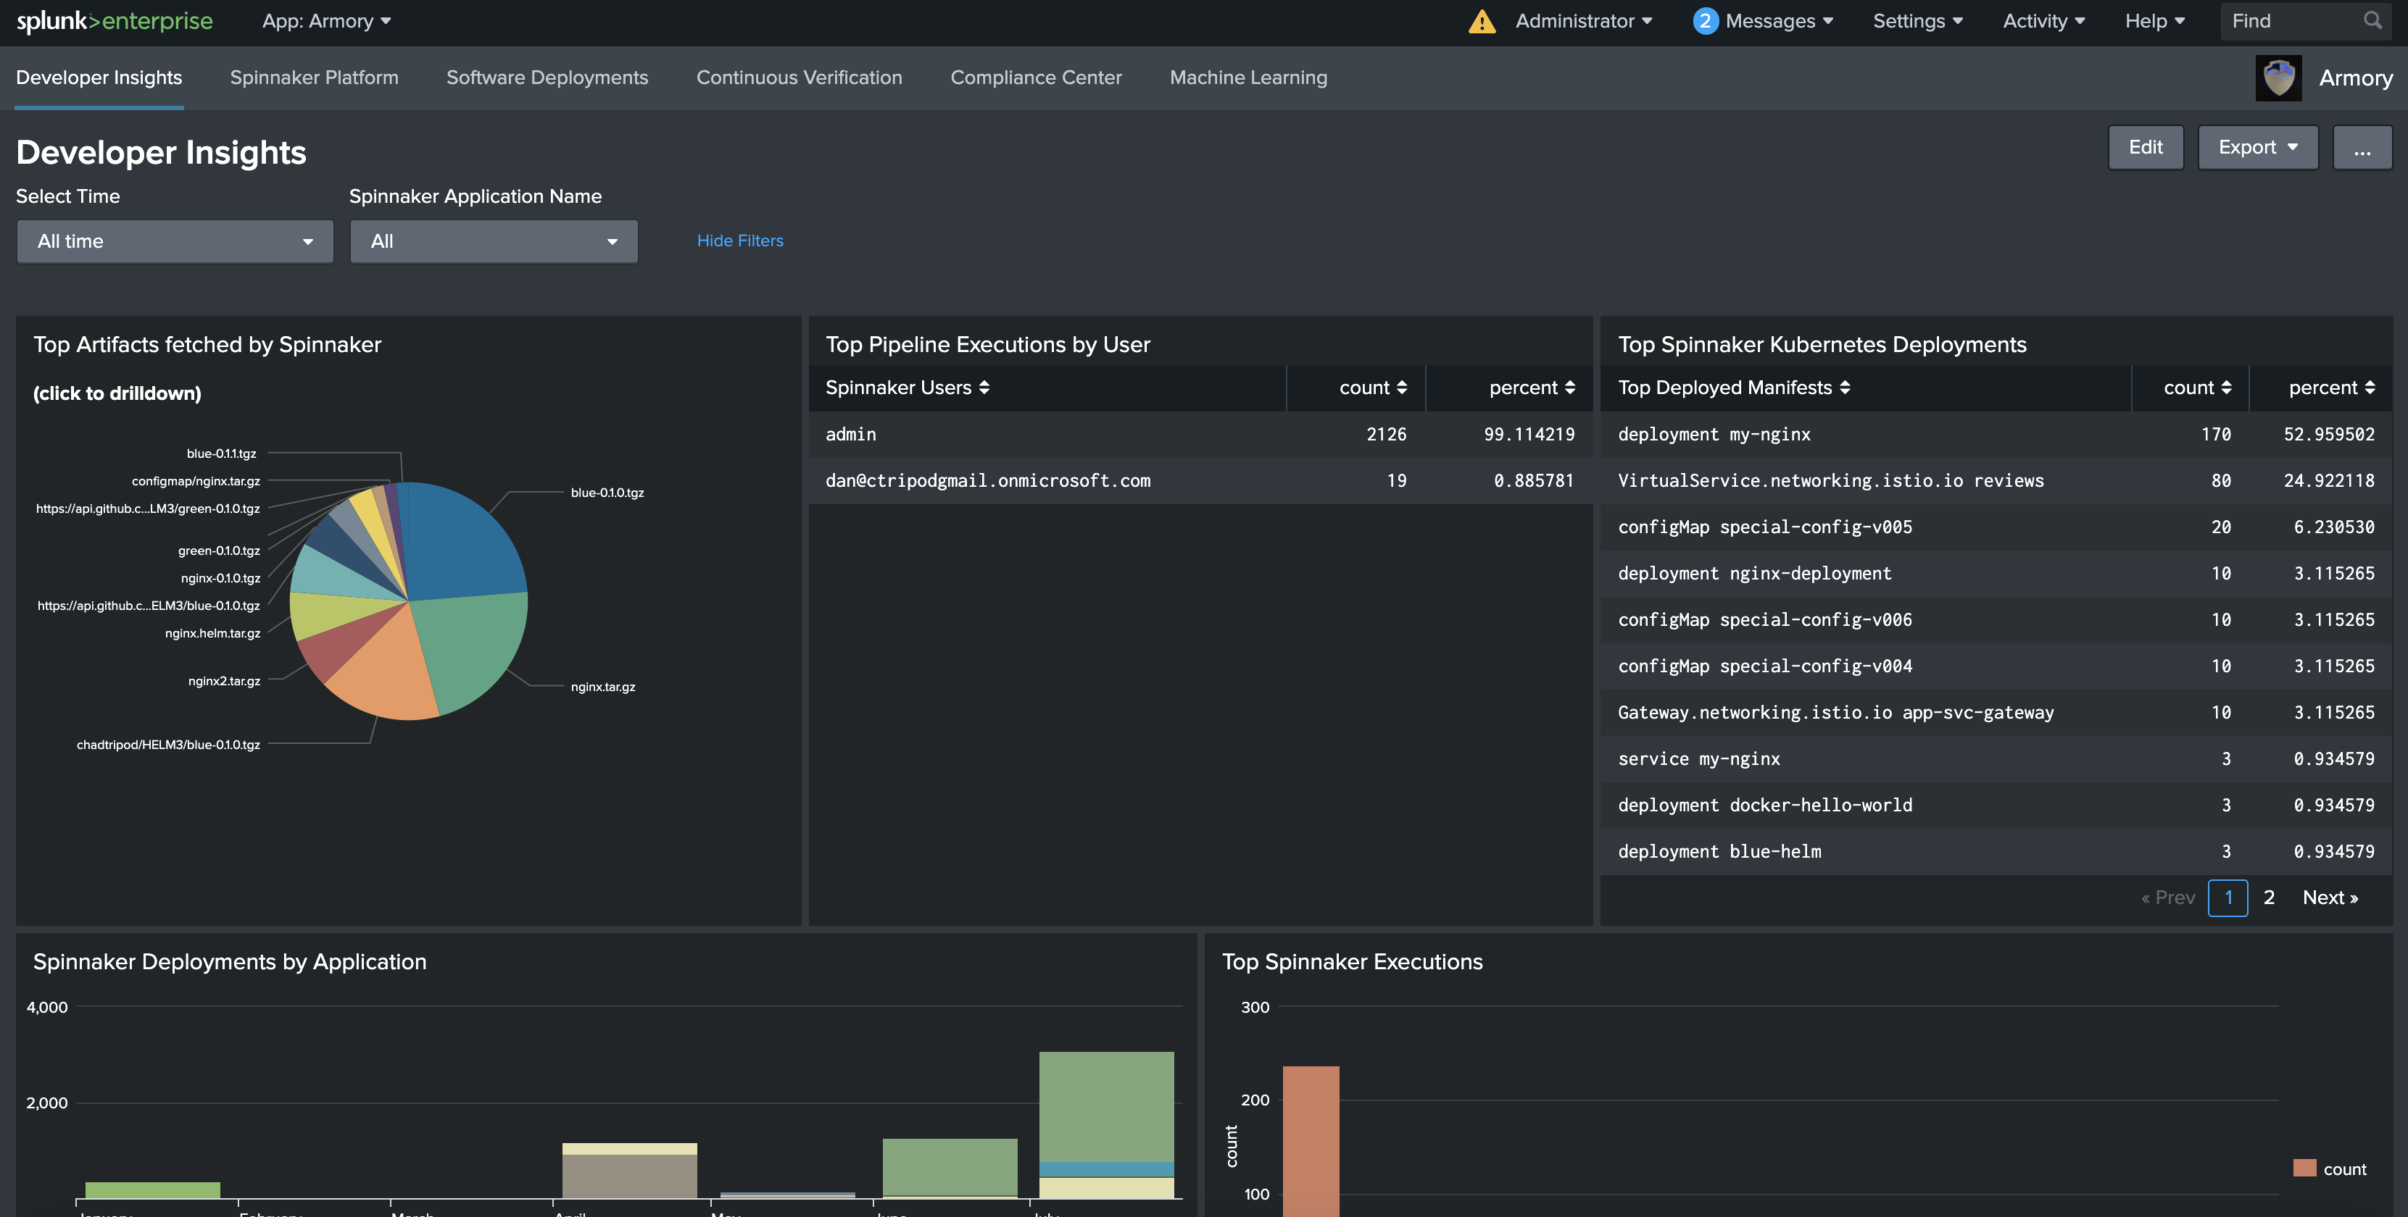
Task: Click the yellow warning triangle icon
Action: 1482,20
